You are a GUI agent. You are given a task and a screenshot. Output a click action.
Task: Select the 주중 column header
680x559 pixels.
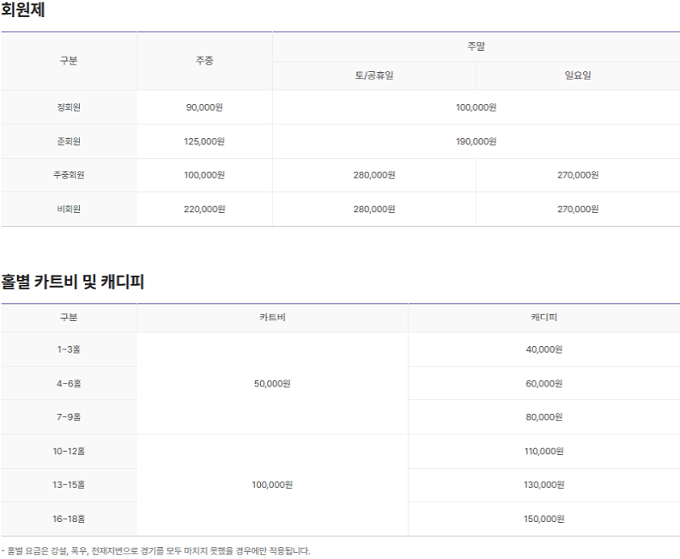[204, 61]
